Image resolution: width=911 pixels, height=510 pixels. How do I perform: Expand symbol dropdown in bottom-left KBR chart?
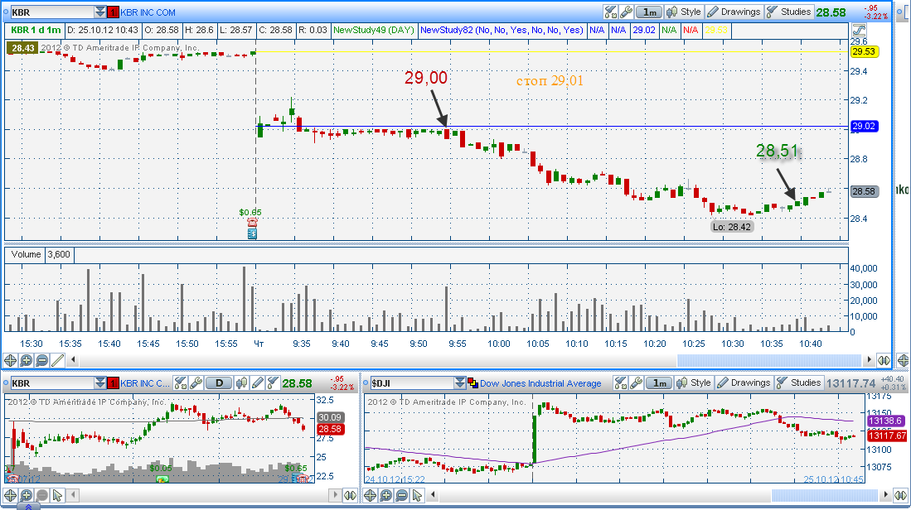100,383
